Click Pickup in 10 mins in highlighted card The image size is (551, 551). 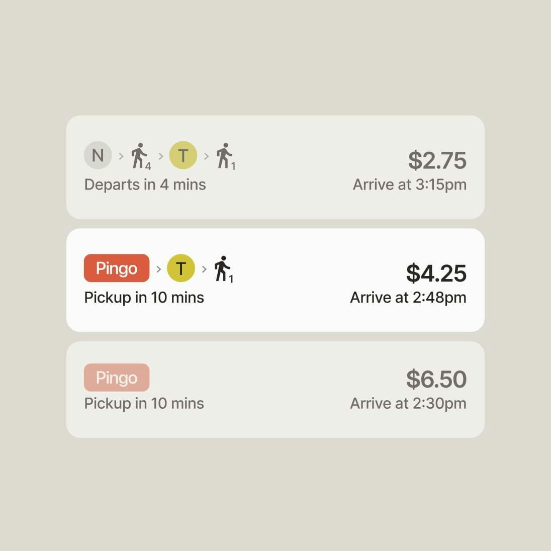pos(144,298)
